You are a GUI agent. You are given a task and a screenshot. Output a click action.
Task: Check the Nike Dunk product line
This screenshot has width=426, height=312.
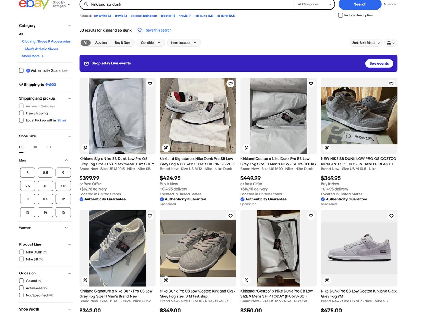21,252
